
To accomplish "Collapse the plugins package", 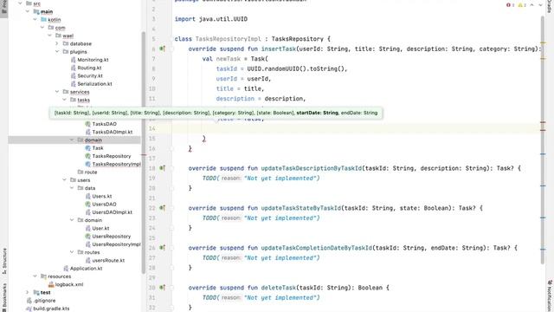I will [x=57, y=52].
